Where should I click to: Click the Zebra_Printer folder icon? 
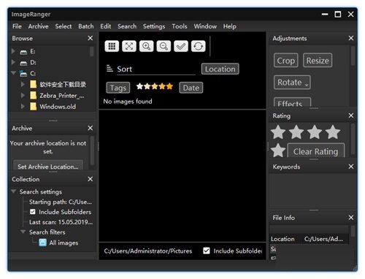click(x=33, y=96)
